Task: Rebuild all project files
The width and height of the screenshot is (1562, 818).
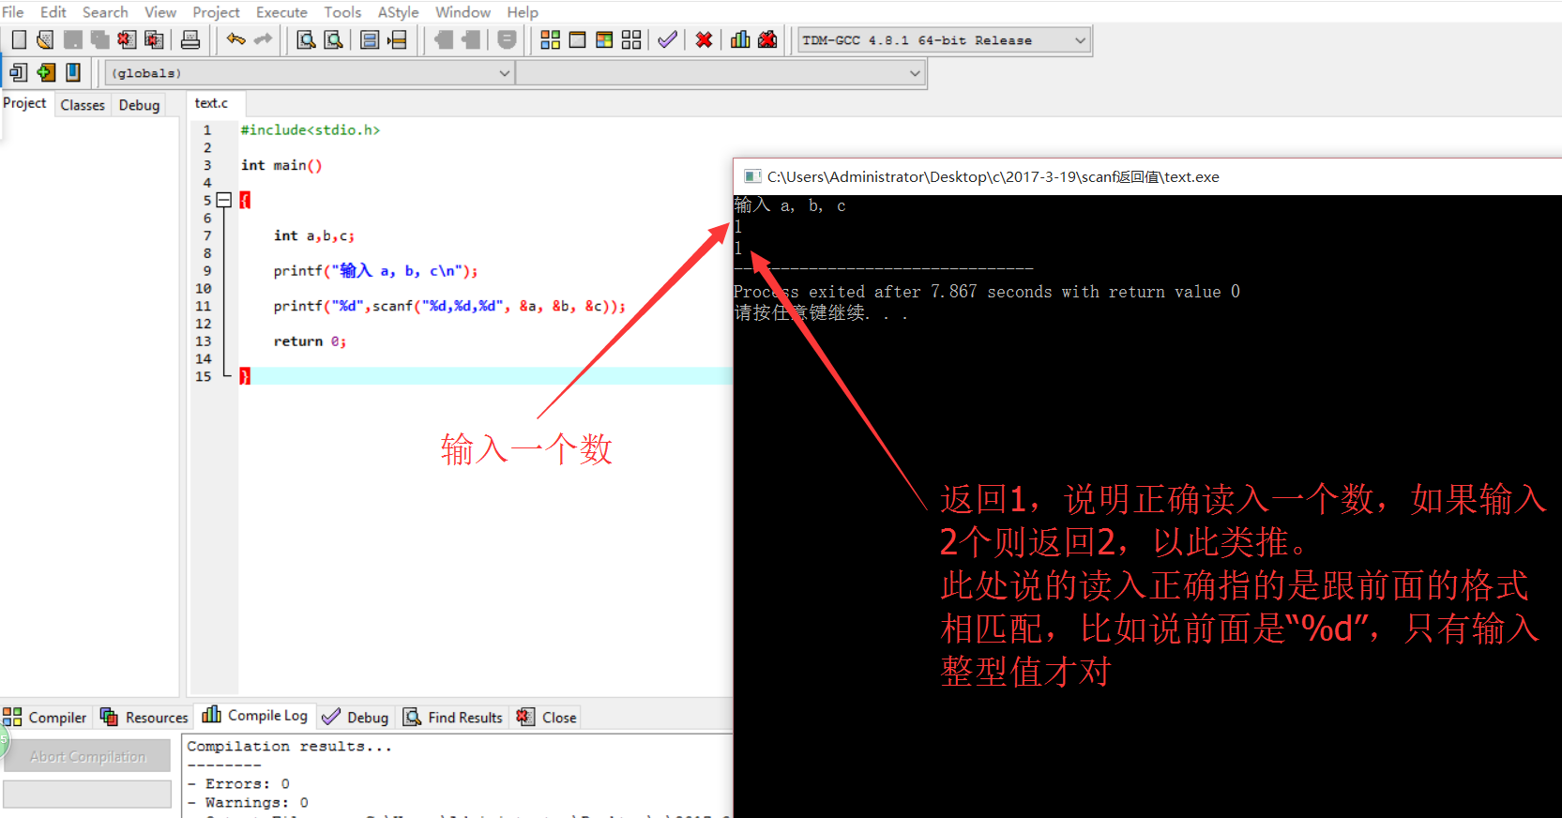Action: pos(631,39)
